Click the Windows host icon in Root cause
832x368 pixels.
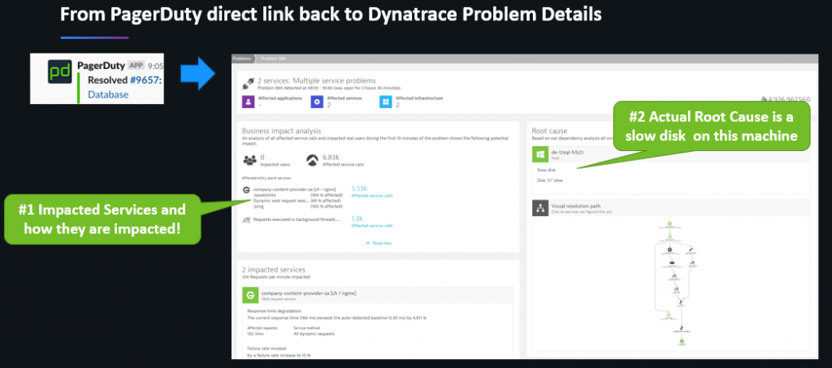[x=540, y=155]
